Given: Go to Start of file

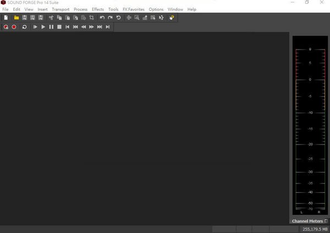Looking at the screenshot, I should point(67,27).
